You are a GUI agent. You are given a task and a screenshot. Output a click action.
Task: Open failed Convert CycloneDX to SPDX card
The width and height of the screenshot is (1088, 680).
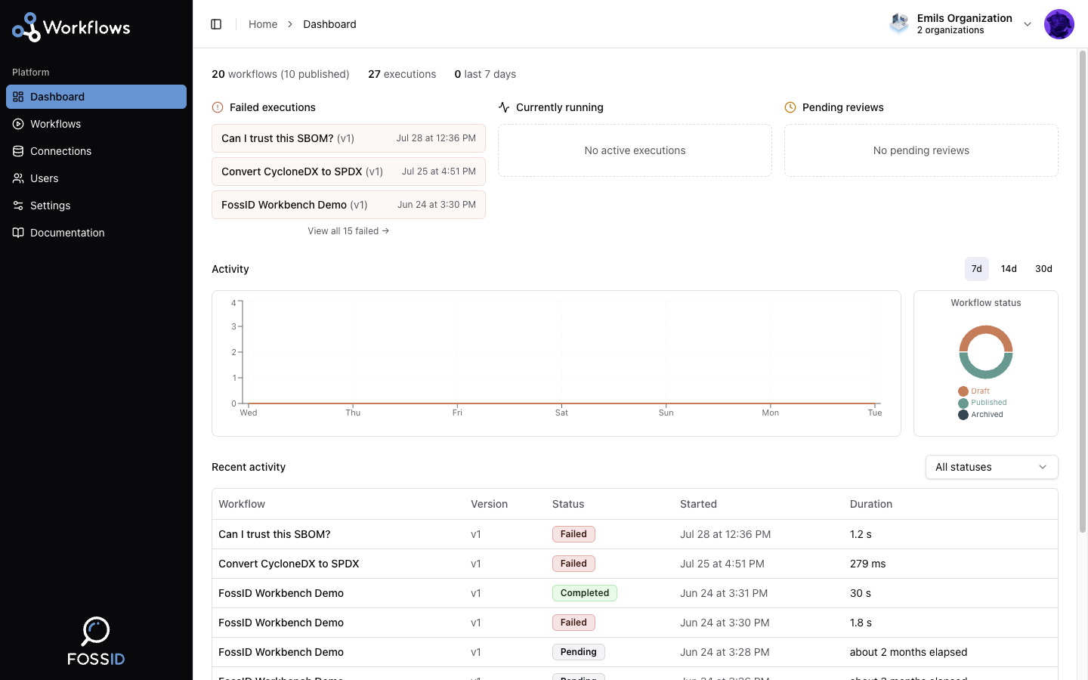pos(348,172)
